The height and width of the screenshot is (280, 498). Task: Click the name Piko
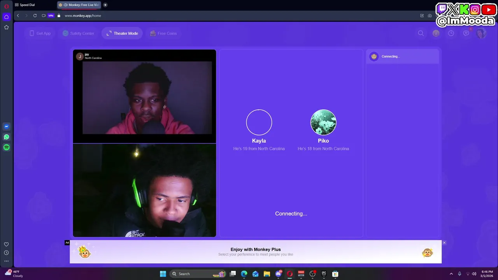click(x=323, y=141)
